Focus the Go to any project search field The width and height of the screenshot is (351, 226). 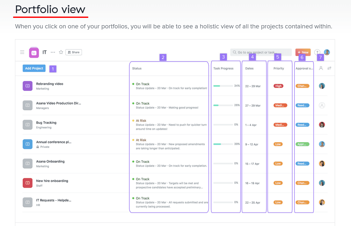coord(261,52)
